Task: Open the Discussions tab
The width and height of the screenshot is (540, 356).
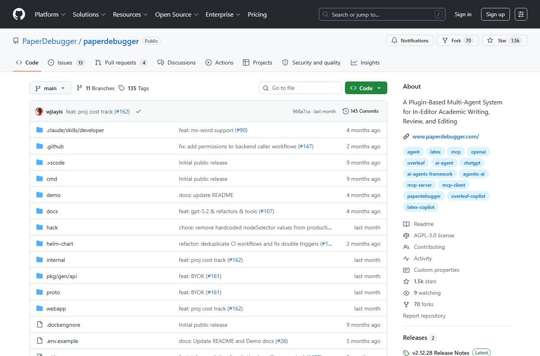Action: [x=176, y=62]
